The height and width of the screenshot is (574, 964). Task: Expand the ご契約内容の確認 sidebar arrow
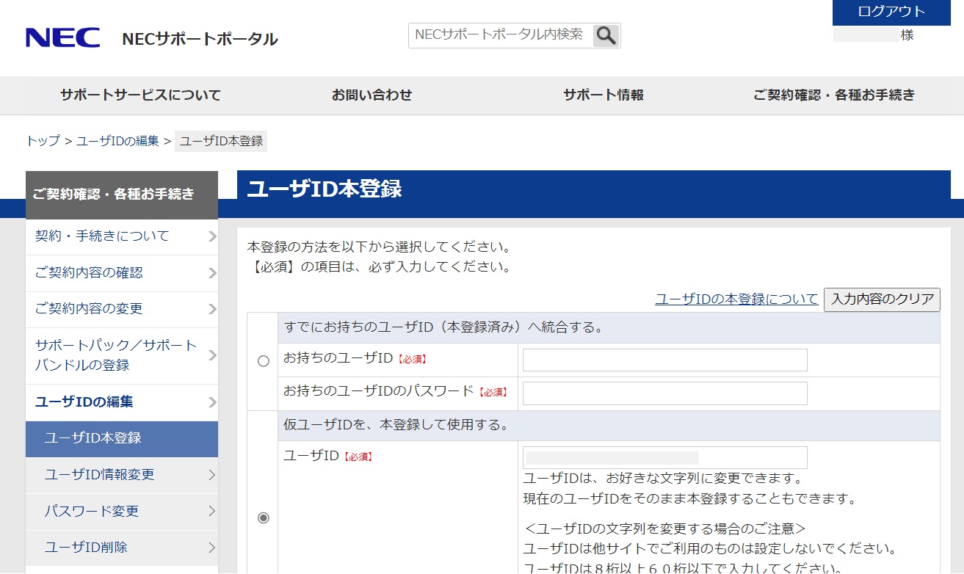point(211,273)
